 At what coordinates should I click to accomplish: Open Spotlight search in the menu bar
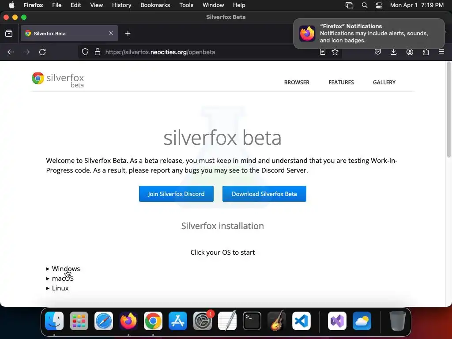364,5
